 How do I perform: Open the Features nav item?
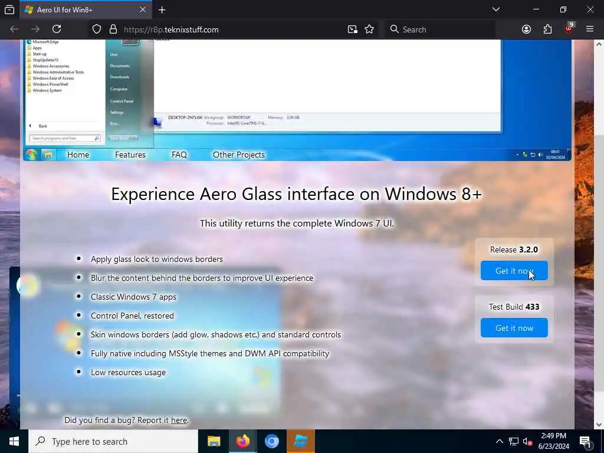pyautogui.click(x=130, y=155)
